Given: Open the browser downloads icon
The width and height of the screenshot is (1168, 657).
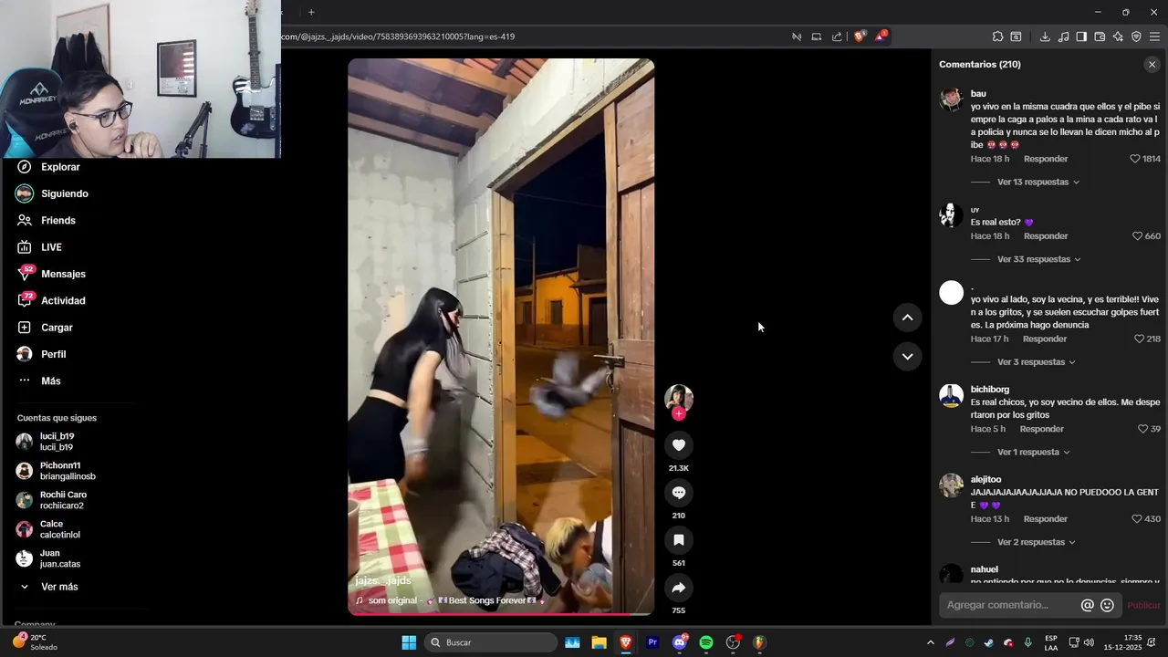Looking at the screenshot, I should coord(1045,36).
